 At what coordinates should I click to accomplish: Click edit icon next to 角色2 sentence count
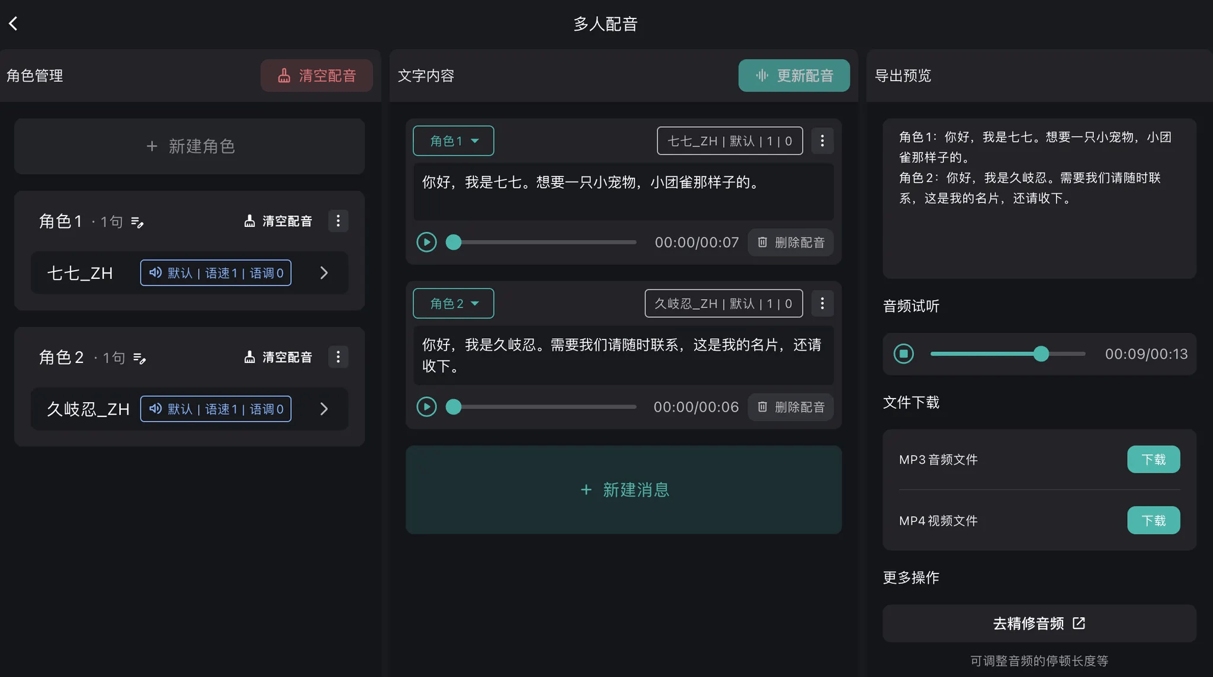coord(140,358)
